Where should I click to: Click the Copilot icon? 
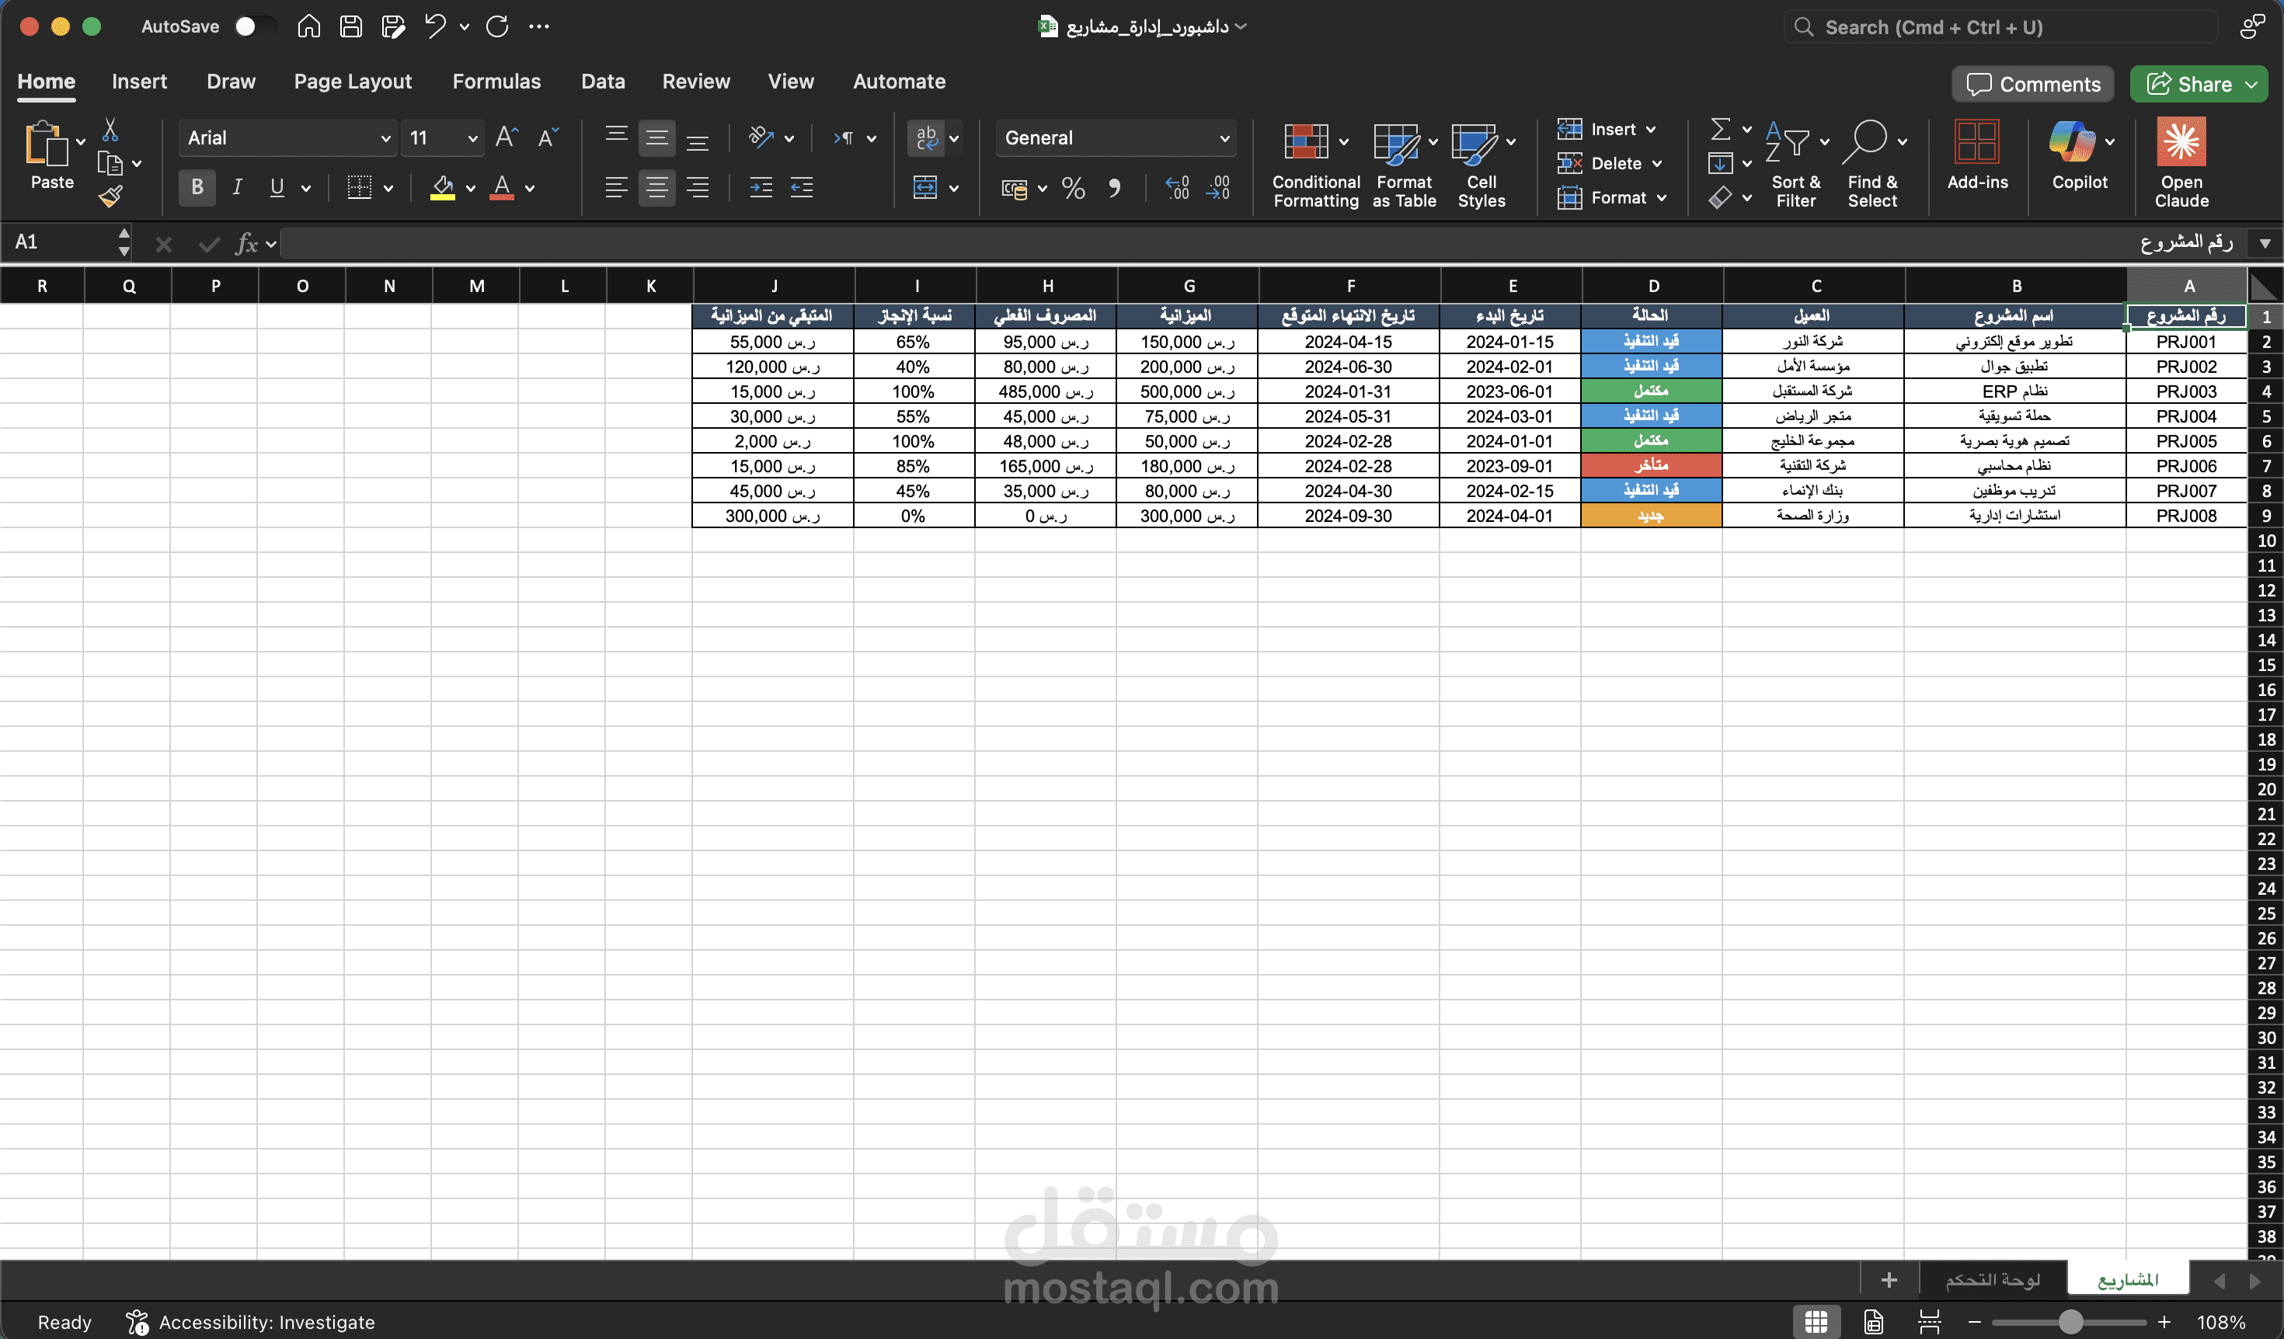point(2071,143)
